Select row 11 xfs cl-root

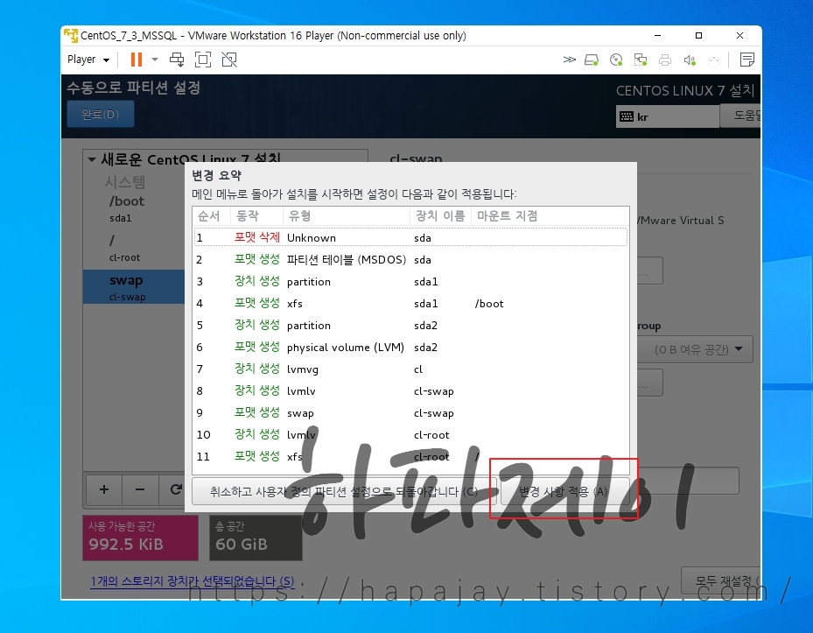point(410,457)
